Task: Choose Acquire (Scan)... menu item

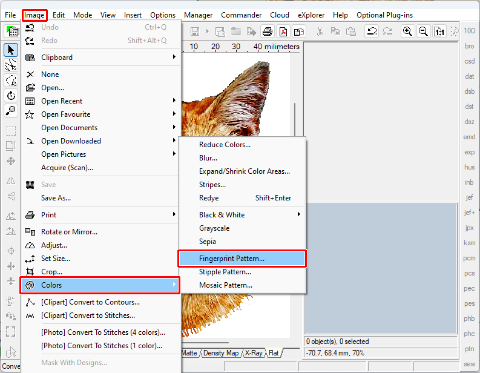Action: pos(100,168)
